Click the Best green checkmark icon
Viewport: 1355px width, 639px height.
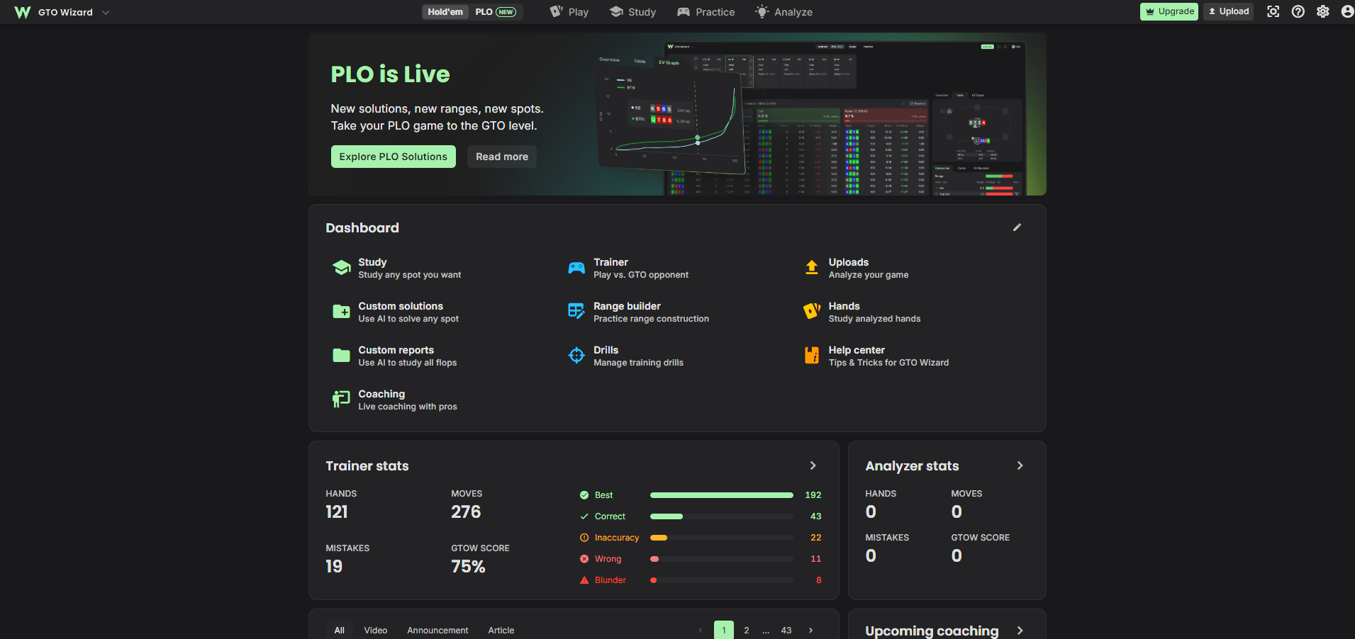pyautogui.click(x=584, y=495)
